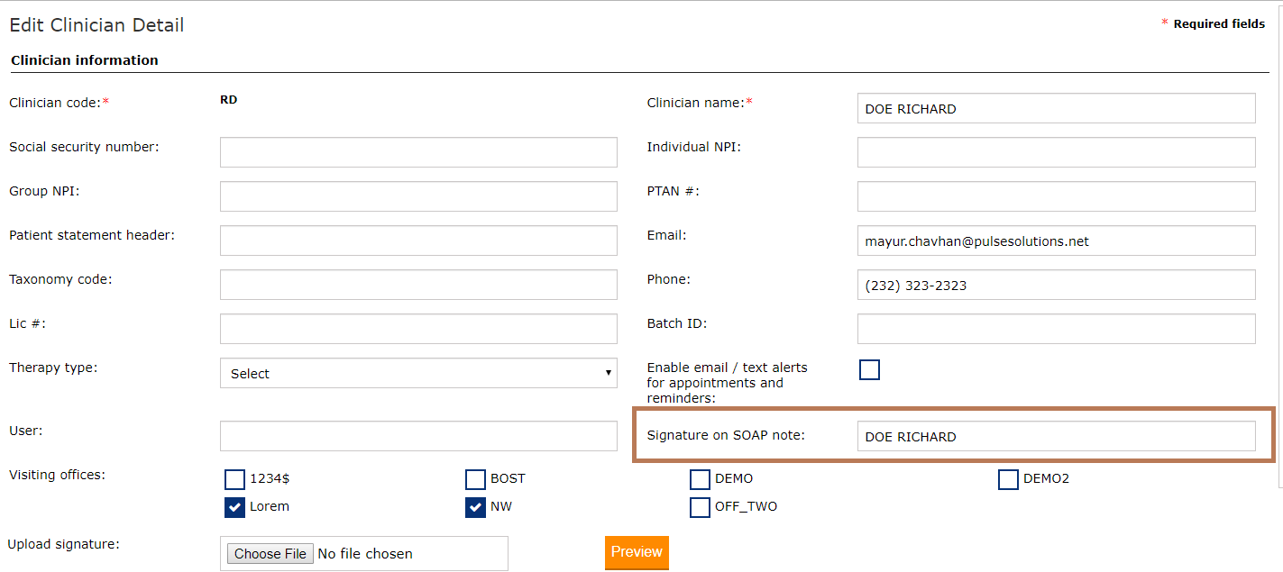Select the OFF_TWO office checkbox
The height and width of the screenshot is (572, 1283).
pyautogui.click(x=700, y=507)
